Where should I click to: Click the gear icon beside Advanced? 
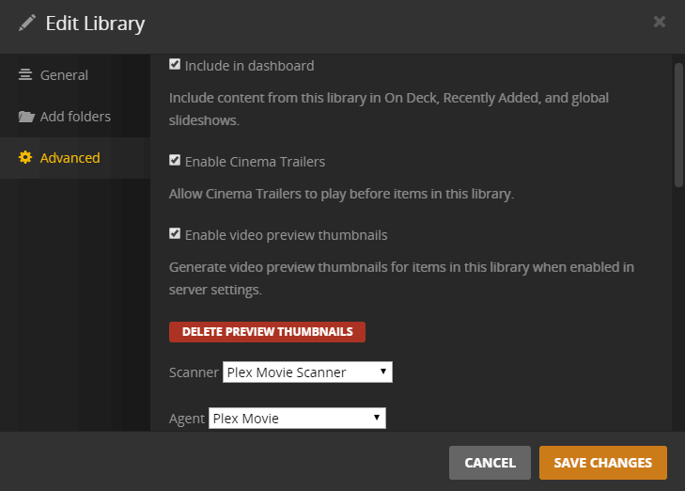(25, 158)
